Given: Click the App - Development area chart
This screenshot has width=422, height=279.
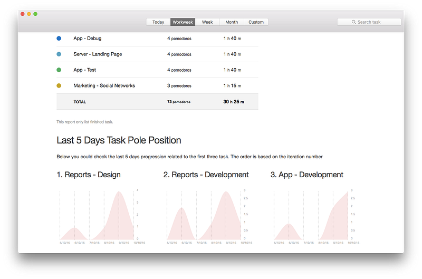Looking at the screenshot, I should tap(311, 215).
